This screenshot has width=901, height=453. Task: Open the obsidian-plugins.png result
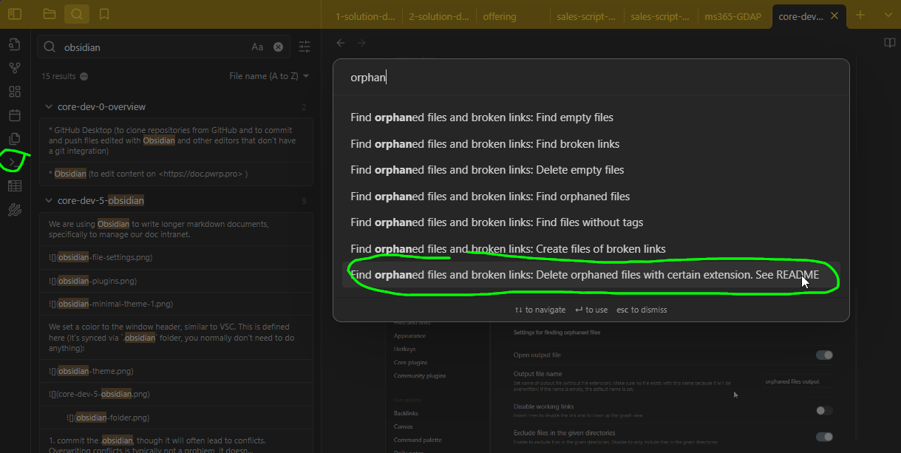[x=177, y=281]
